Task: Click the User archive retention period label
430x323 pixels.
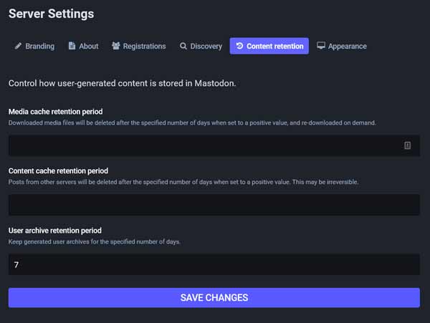Action: pyautogui.click(x=55, y=231)
